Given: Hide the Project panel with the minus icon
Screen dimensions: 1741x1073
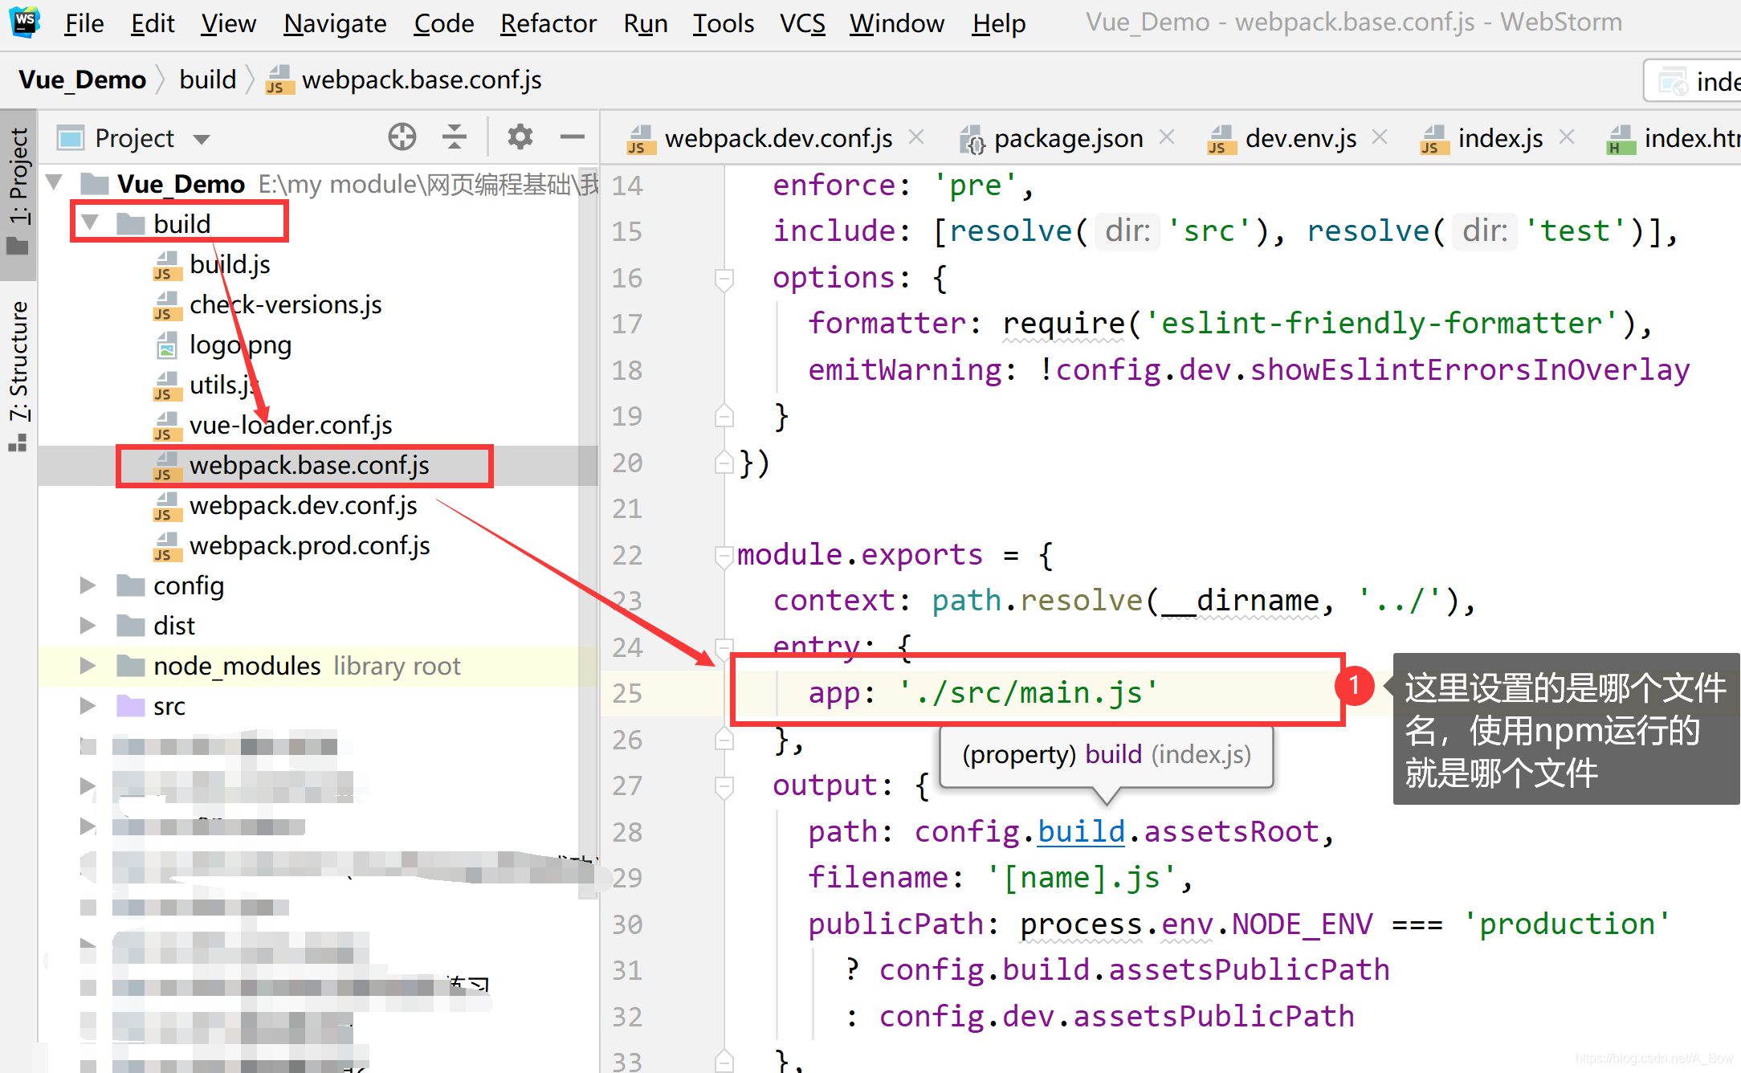Looking at the screenshot, I should [x=573, y=137].
